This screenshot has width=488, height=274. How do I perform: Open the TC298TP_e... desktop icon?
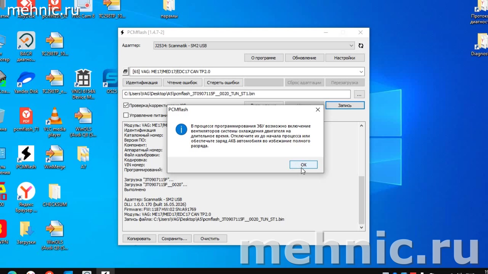[55, 82]
